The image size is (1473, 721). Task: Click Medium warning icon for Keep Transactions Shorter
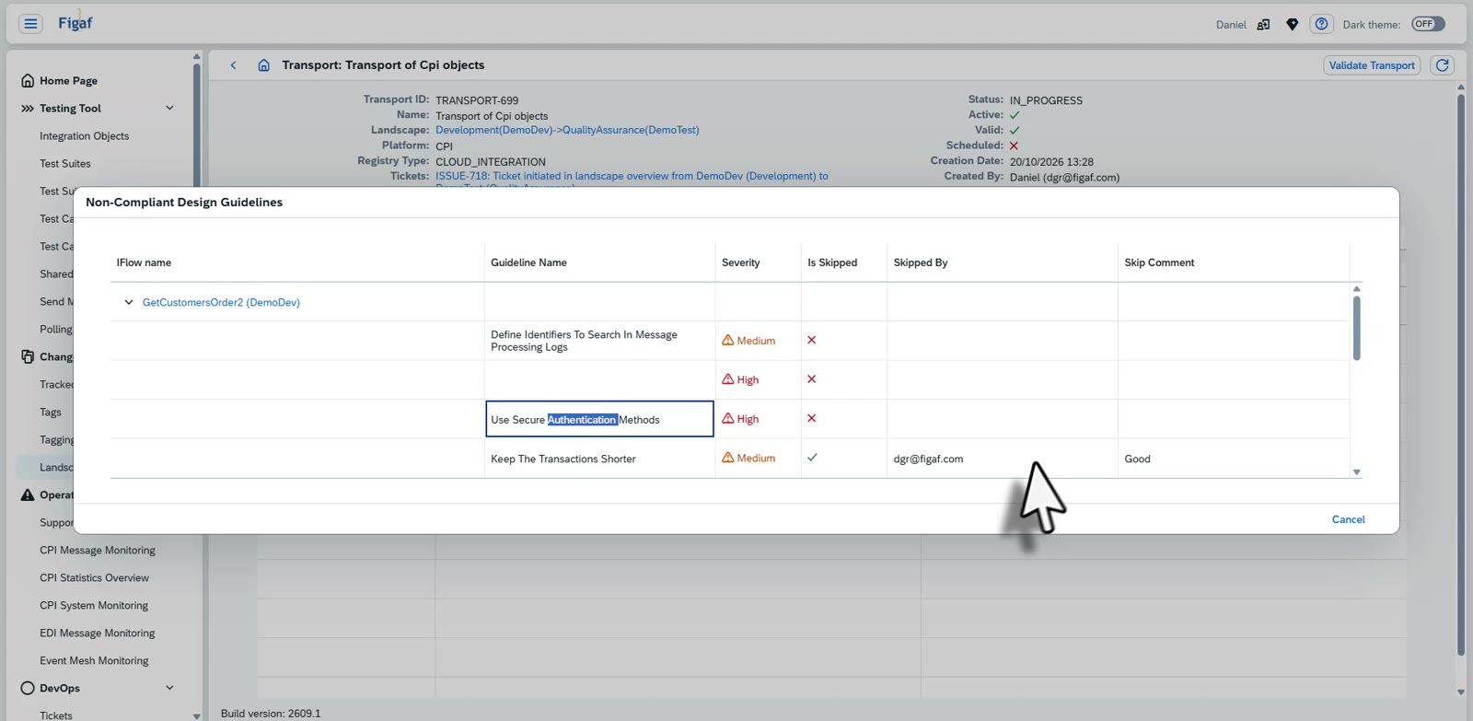[728, 458]
